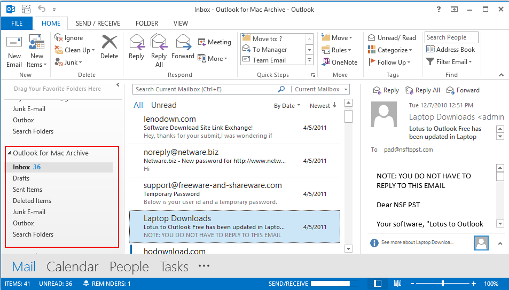Show All messages filter

pyautogui.click(x=138, y=105)
